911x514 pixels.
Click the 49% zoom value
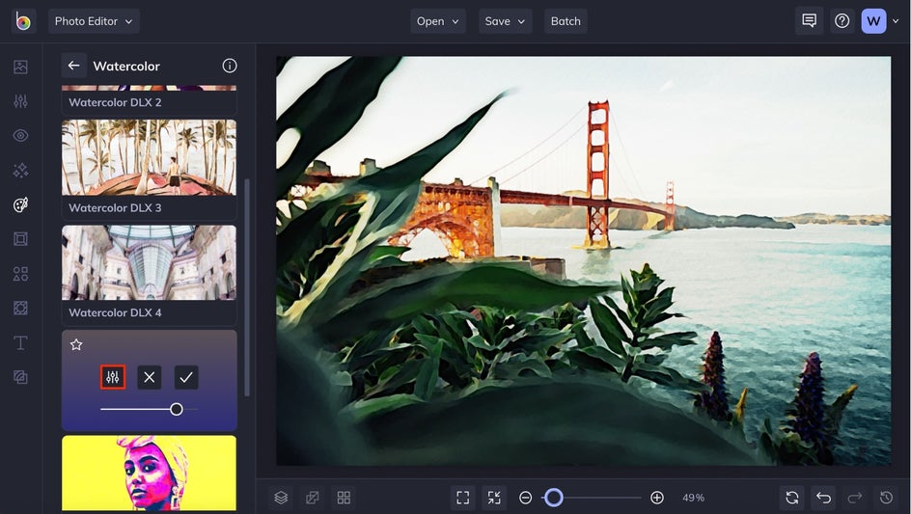click(693, 498)
